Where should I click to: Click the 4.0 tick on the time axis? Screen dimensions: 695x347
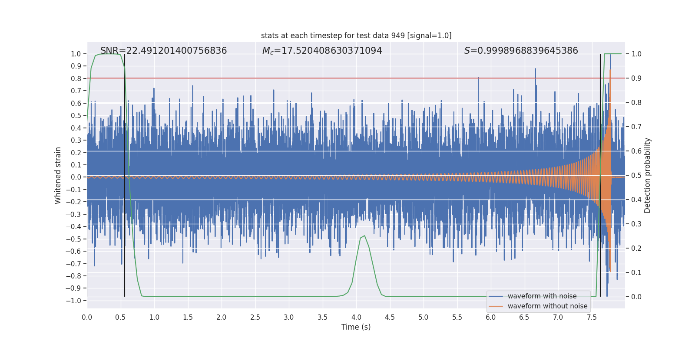356,317
